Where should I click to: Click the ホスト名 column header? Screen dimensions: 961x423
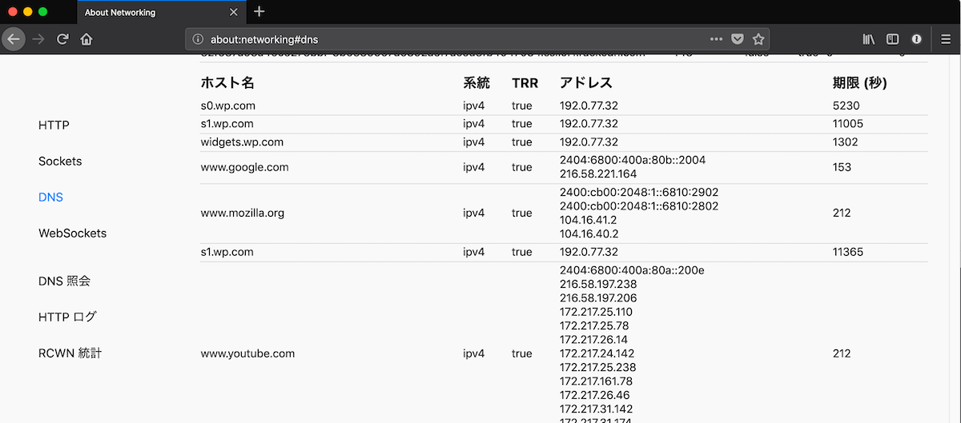point(227,83)
